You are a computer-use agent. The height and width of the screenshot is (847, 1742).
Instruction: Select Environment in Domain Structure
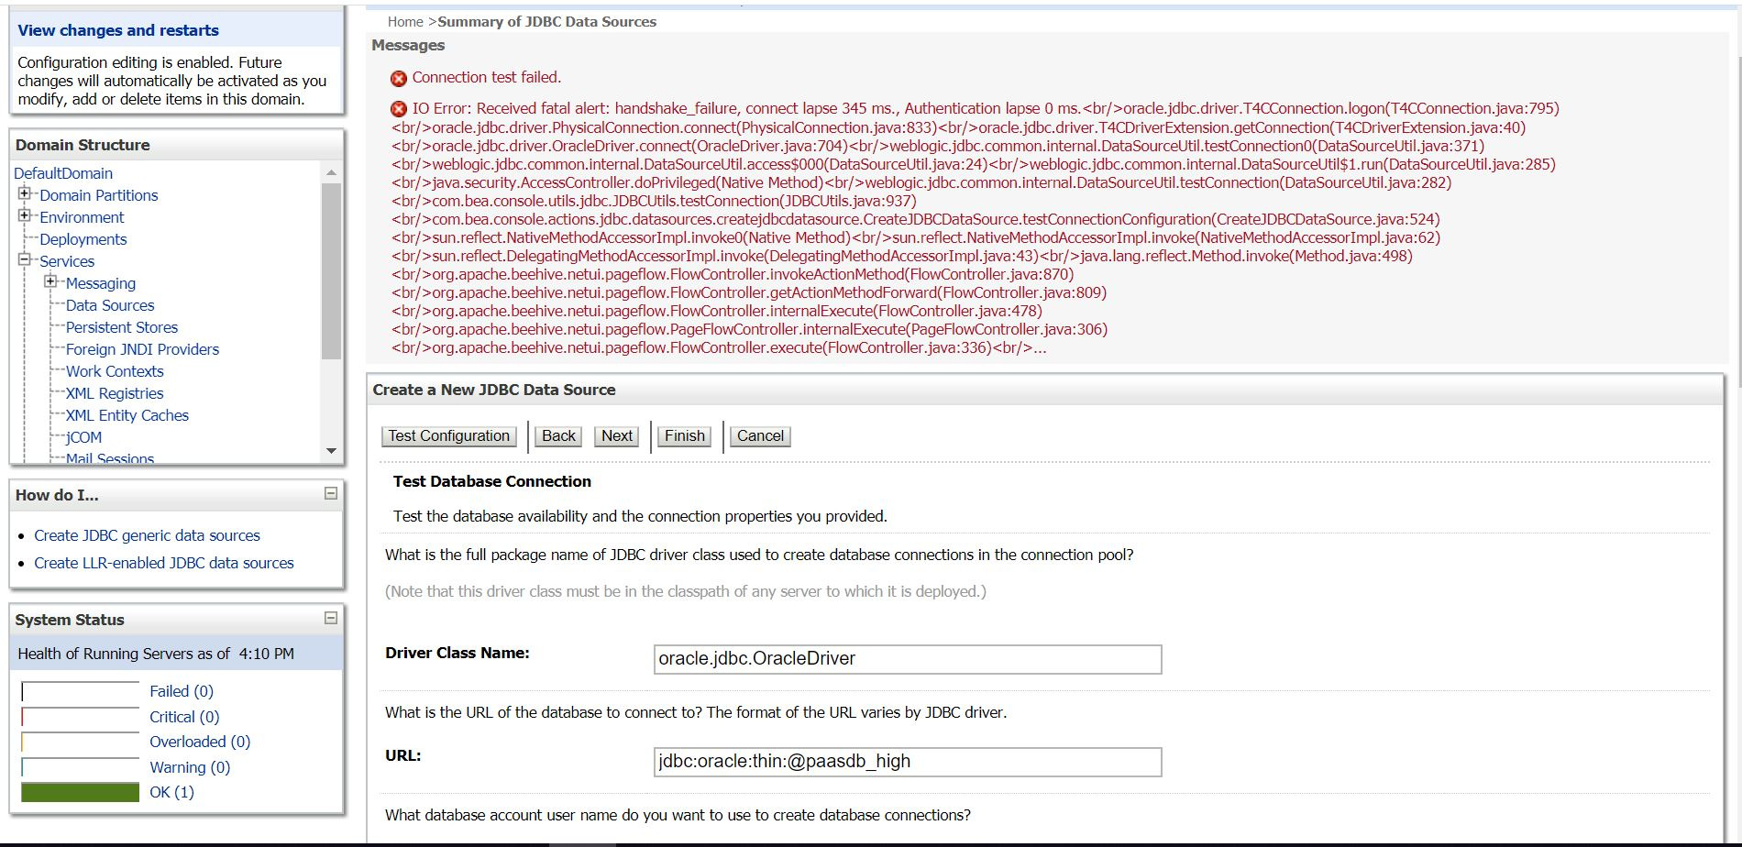(82, 217)
